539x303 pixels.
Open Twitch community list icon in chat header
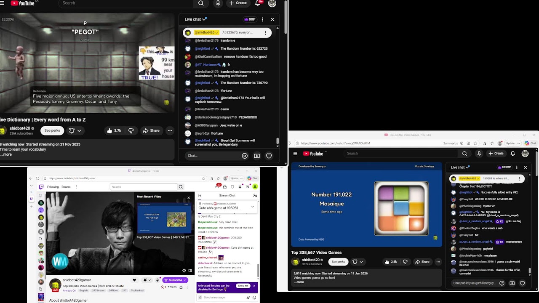pyautogui.click(x=255, y=195)
